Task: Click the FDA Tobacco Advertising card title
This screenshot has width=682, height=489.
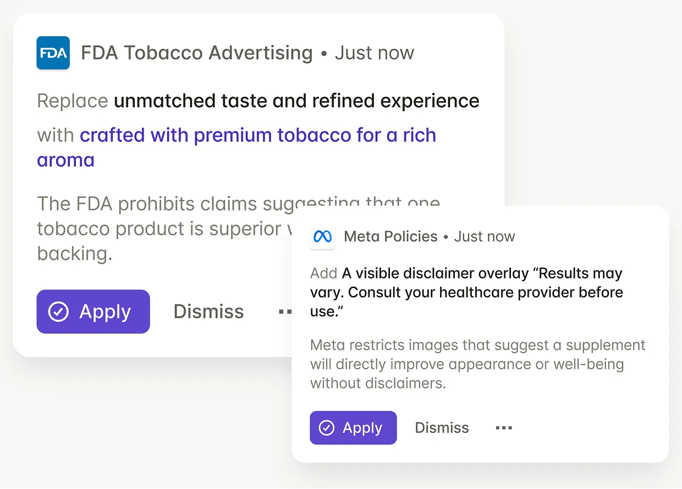Action: coord(197,53)
